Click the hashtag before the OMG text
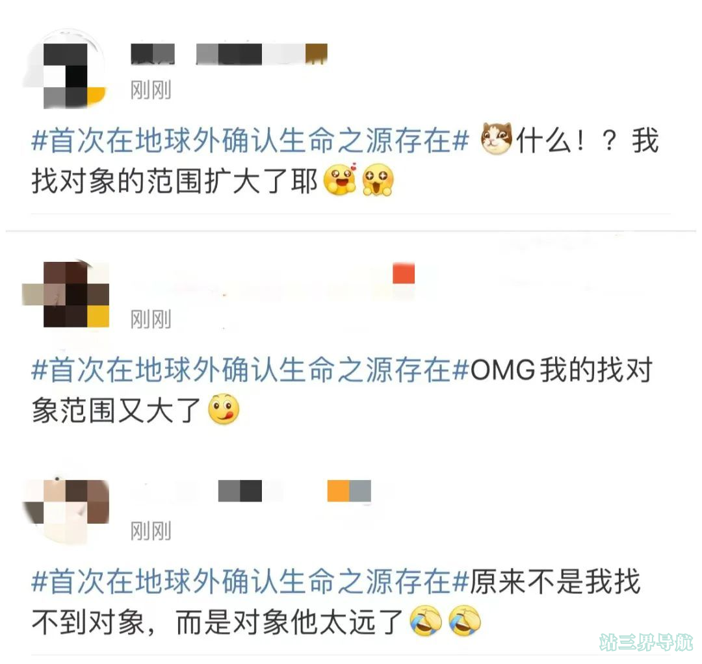 pyautogui.click(x=250, y=370)
